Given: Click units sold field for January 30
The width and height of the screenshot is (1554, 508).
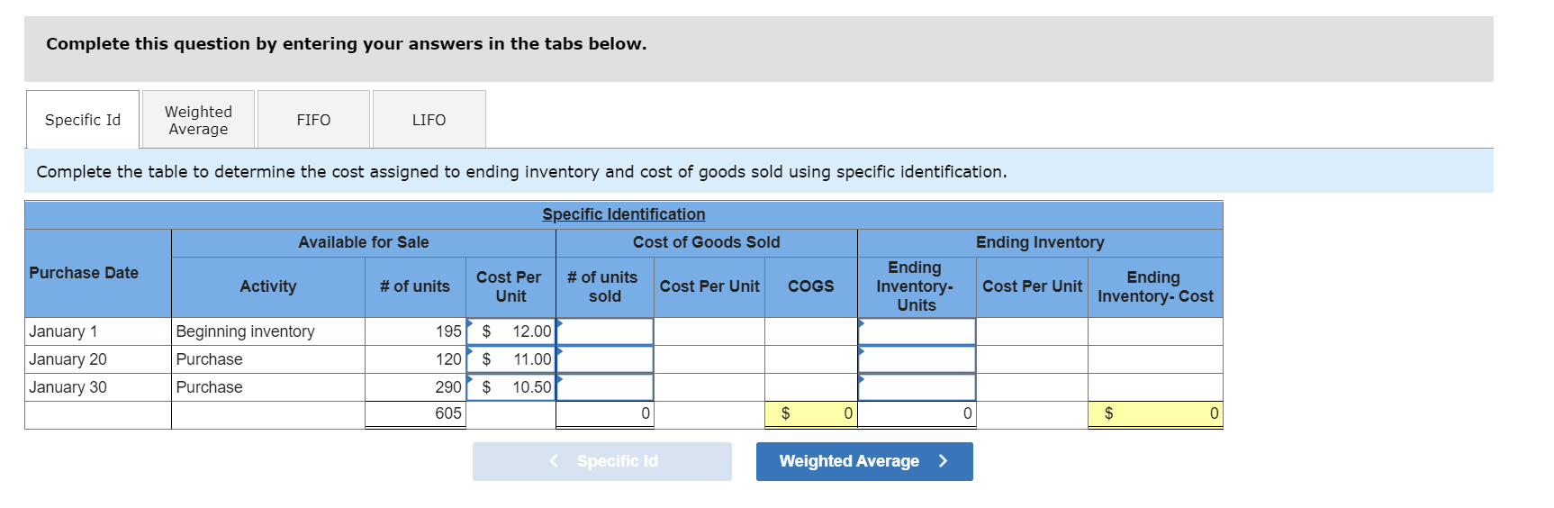Looking at the screenshot, I should 605,387.
